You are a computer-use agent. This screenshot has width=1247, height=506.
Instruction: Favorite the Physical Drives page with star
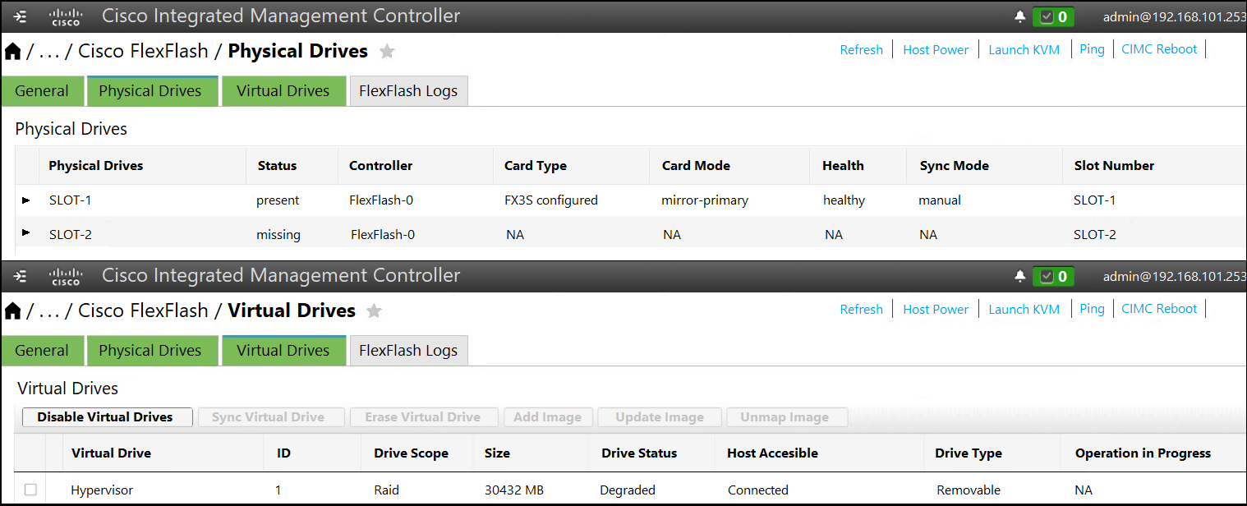(387, 52)
